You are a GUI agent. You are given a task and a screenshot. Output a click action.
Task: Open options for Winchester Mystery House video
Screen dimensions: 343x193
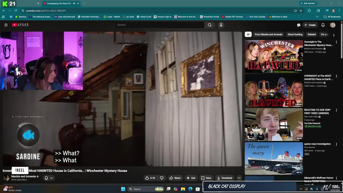(336, 42)
